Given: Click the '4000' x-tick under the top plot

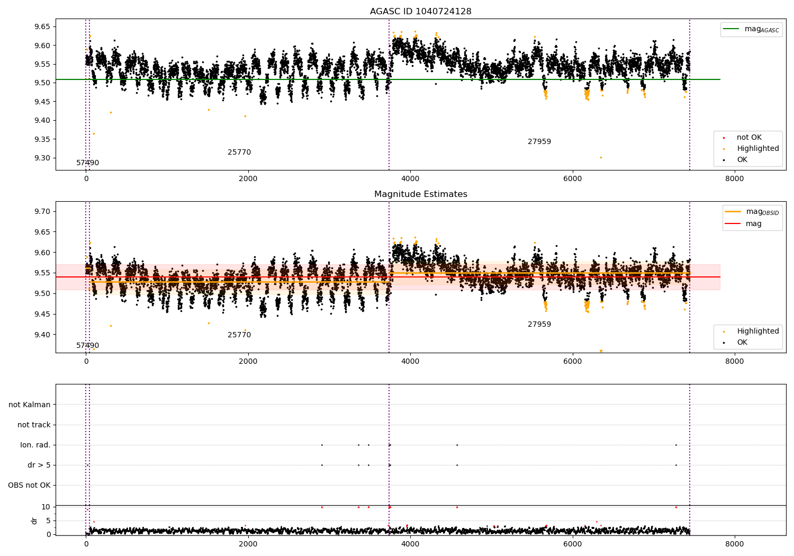Looking at the screenshot, I should tap(410, 178).
